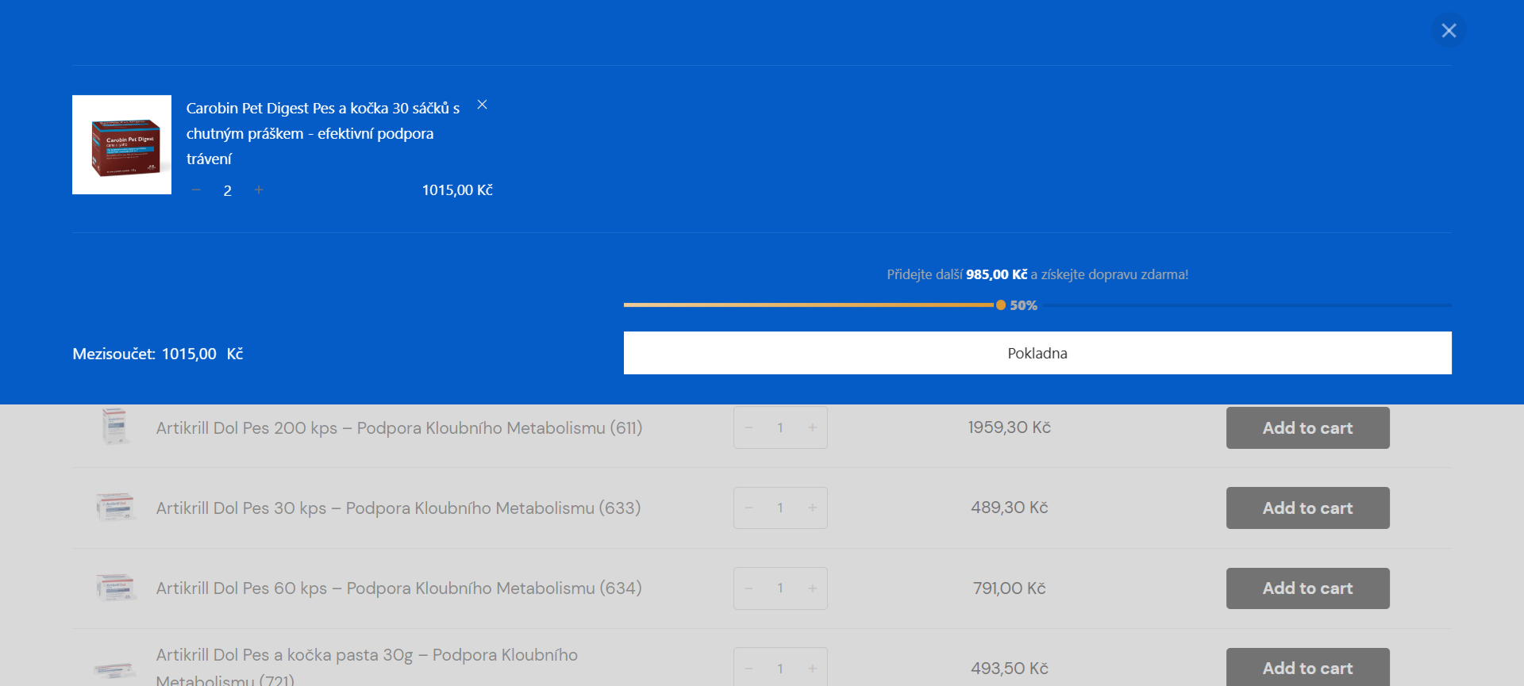Decrease quantity for Artikrill 60 kps

749,588
